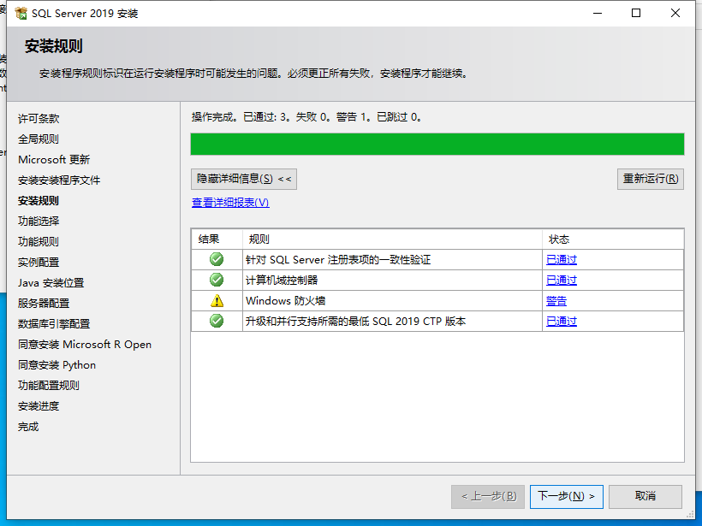Click rule text 针对 SQL Server 注册表项的一致性验证
The image size is (702, 526).
338,260
